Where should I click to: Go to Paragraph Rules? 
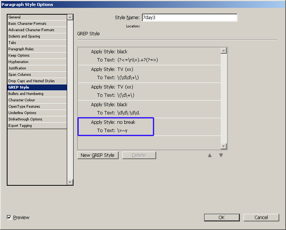click(37, 49)
